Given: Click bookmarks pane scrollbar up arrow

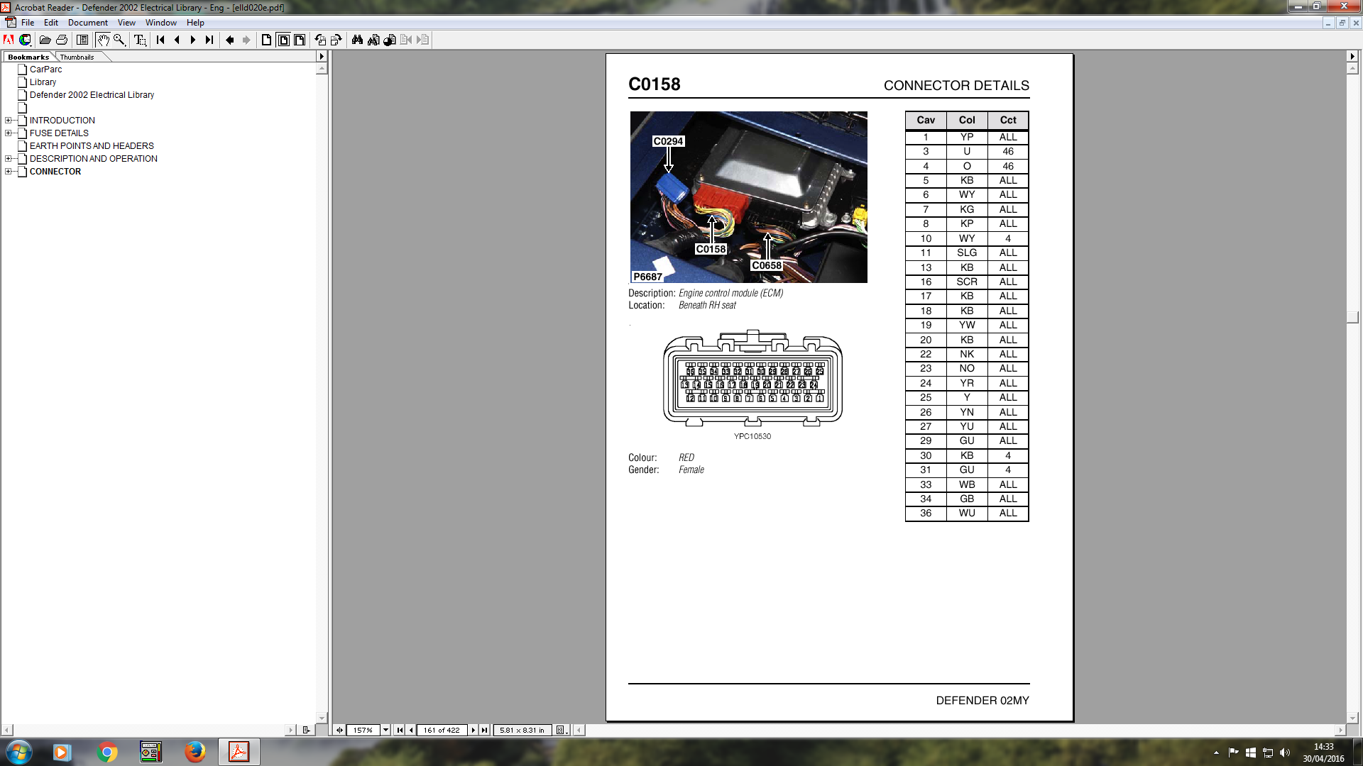Looking at the screenshot, I should pos(322,69).
